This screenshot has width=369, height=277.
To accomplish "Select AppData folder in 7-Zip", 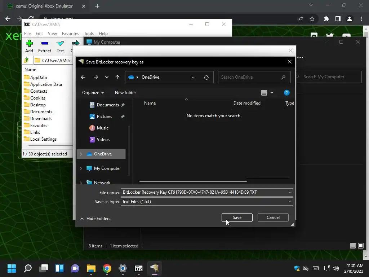I will point(35,77).
